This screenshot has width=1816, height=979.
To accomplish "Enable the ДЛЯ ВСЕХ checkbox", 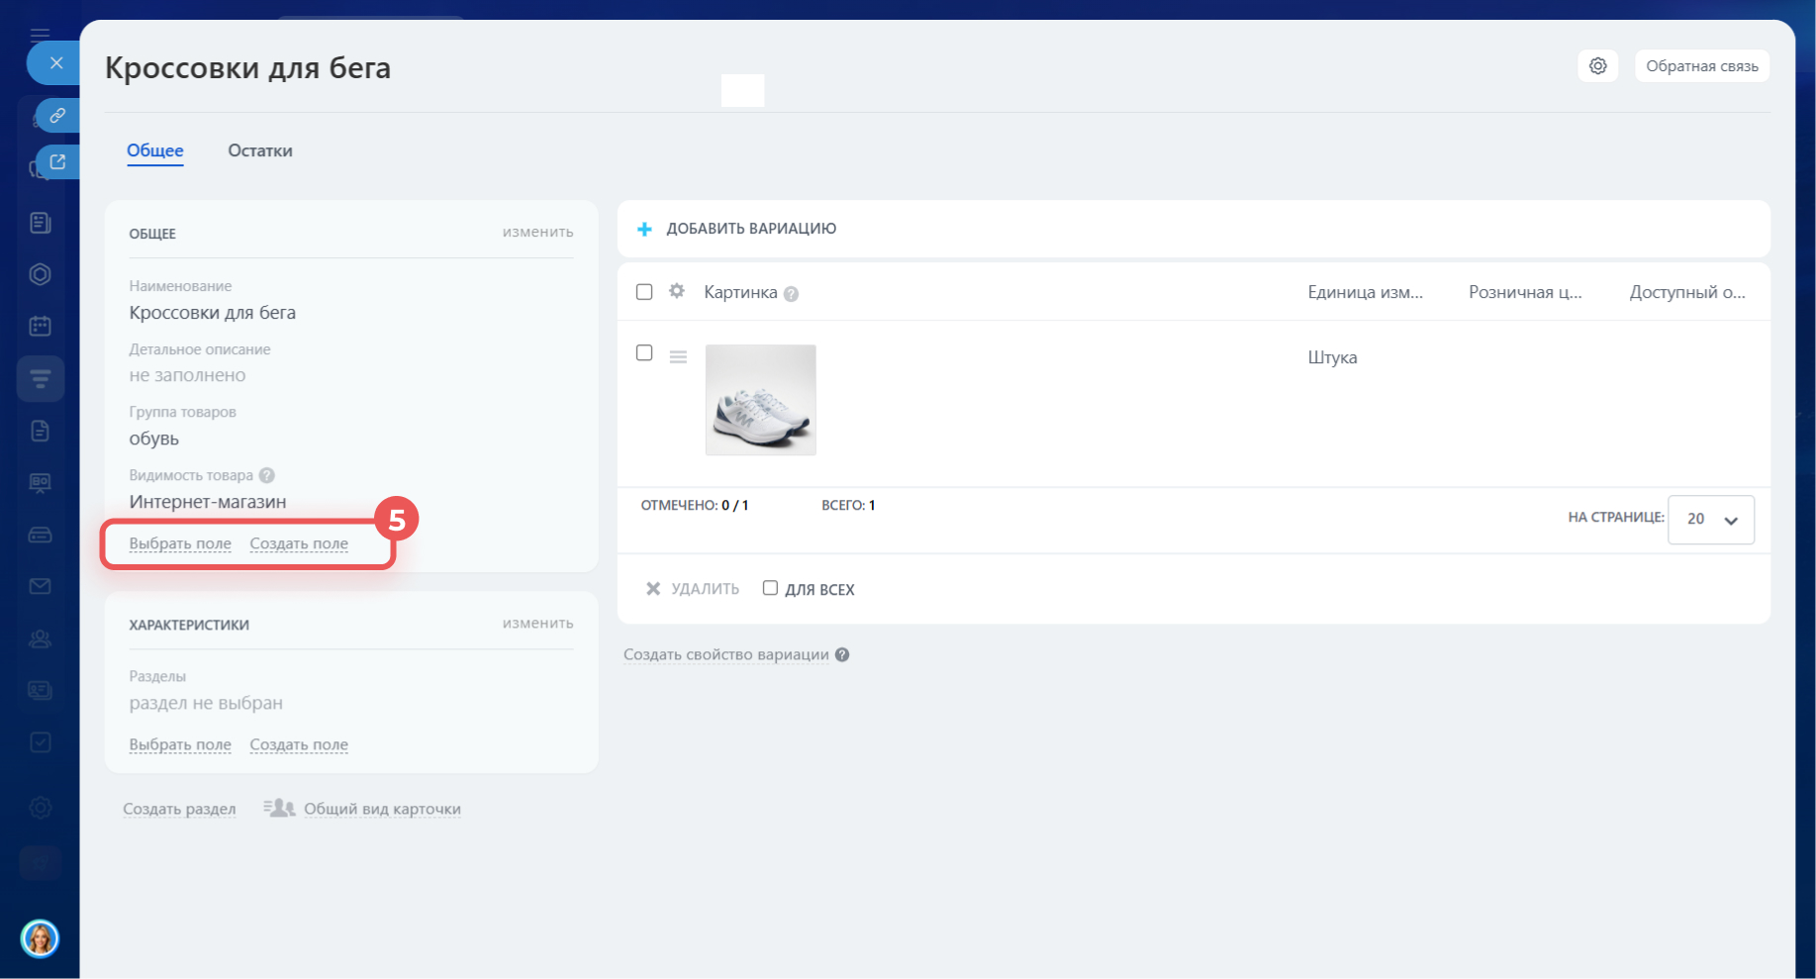I will (770, 588).
